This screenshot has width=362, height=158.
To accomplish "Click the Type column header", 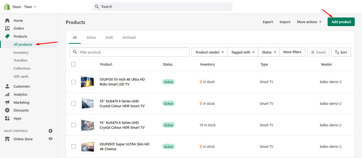I will click(264, 64).
